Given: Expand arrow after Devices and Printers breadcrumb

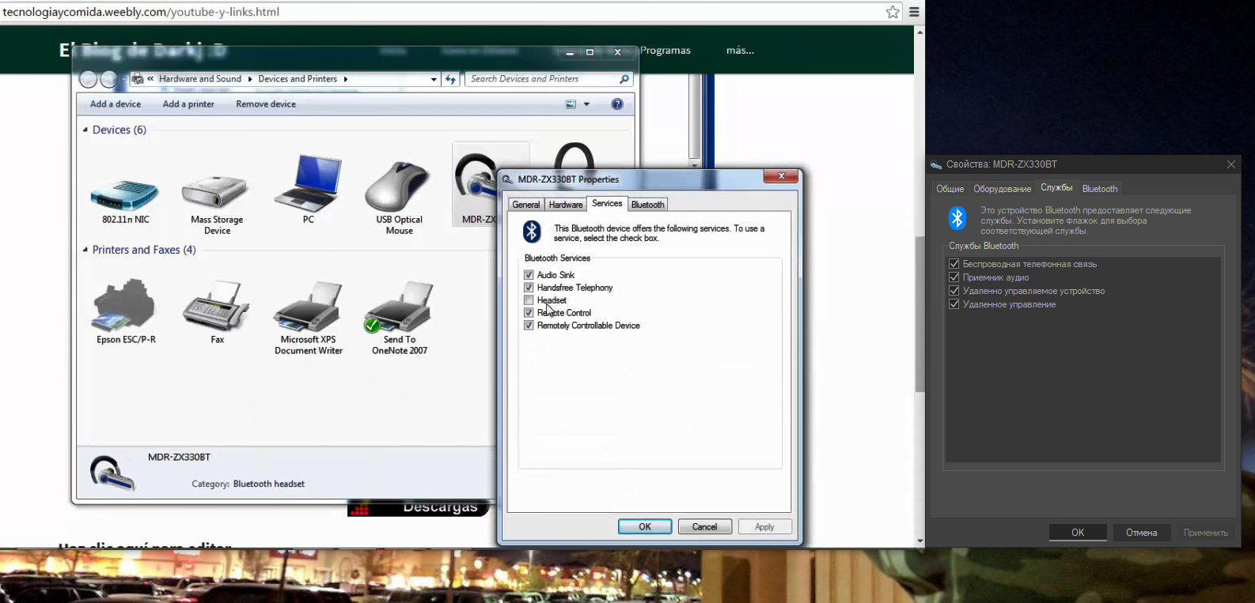Looking at the screenshot, I should tap(346, 79).
